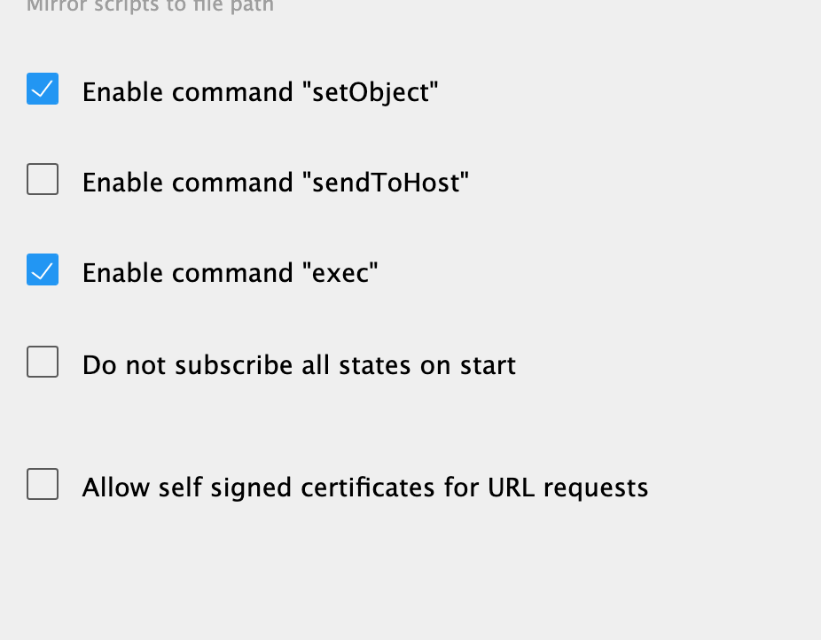Tick the Enable command "sendToHost" checkbox
The image size is (821, 640).
coord(43,180)
